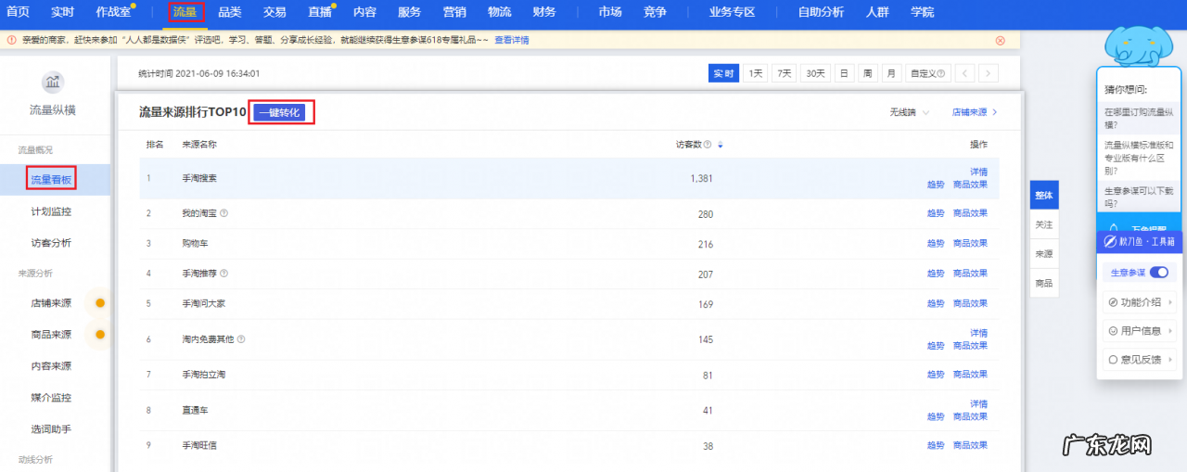The image size is (1187, 472).
Task: Select 流量看板 in the sidebar
Action: point(51,180)
